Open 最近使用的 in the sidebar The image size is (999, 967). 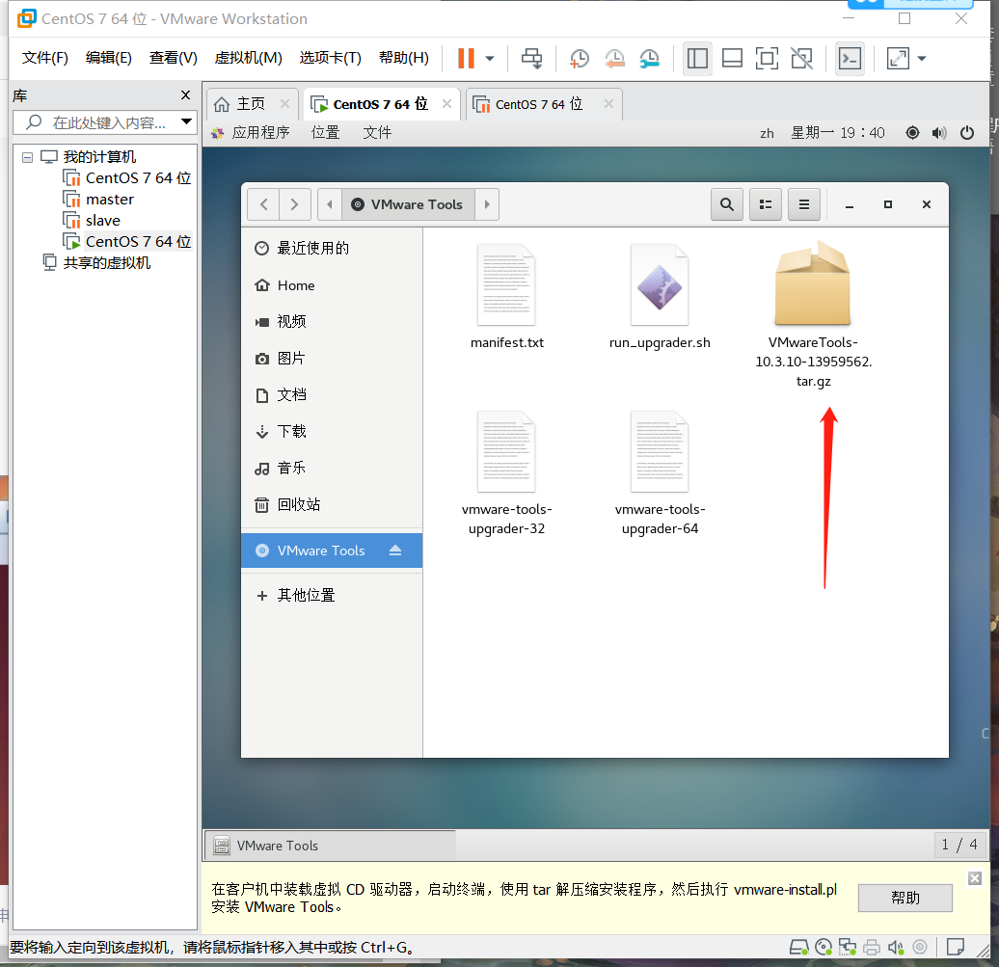point(332,249)
